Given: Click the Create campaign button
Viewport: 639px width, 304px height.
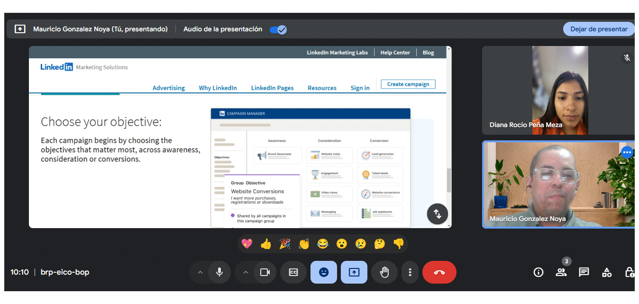Looking at the screenshot, I should pos(408,84).
